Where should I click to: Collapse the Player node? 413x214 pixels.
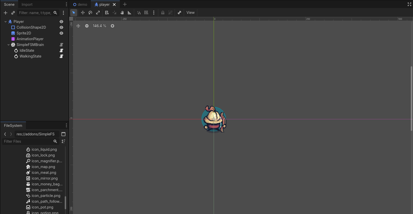click(6, 22)
